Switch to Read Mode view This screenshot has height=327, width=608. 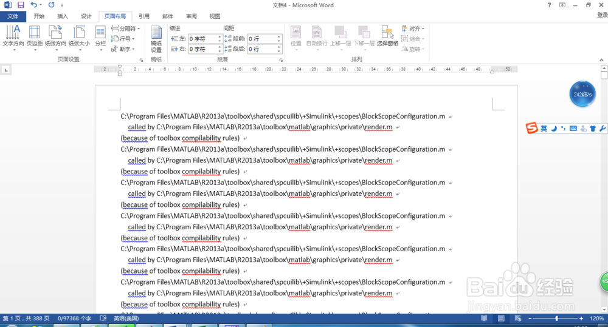(x=484, y=318)
